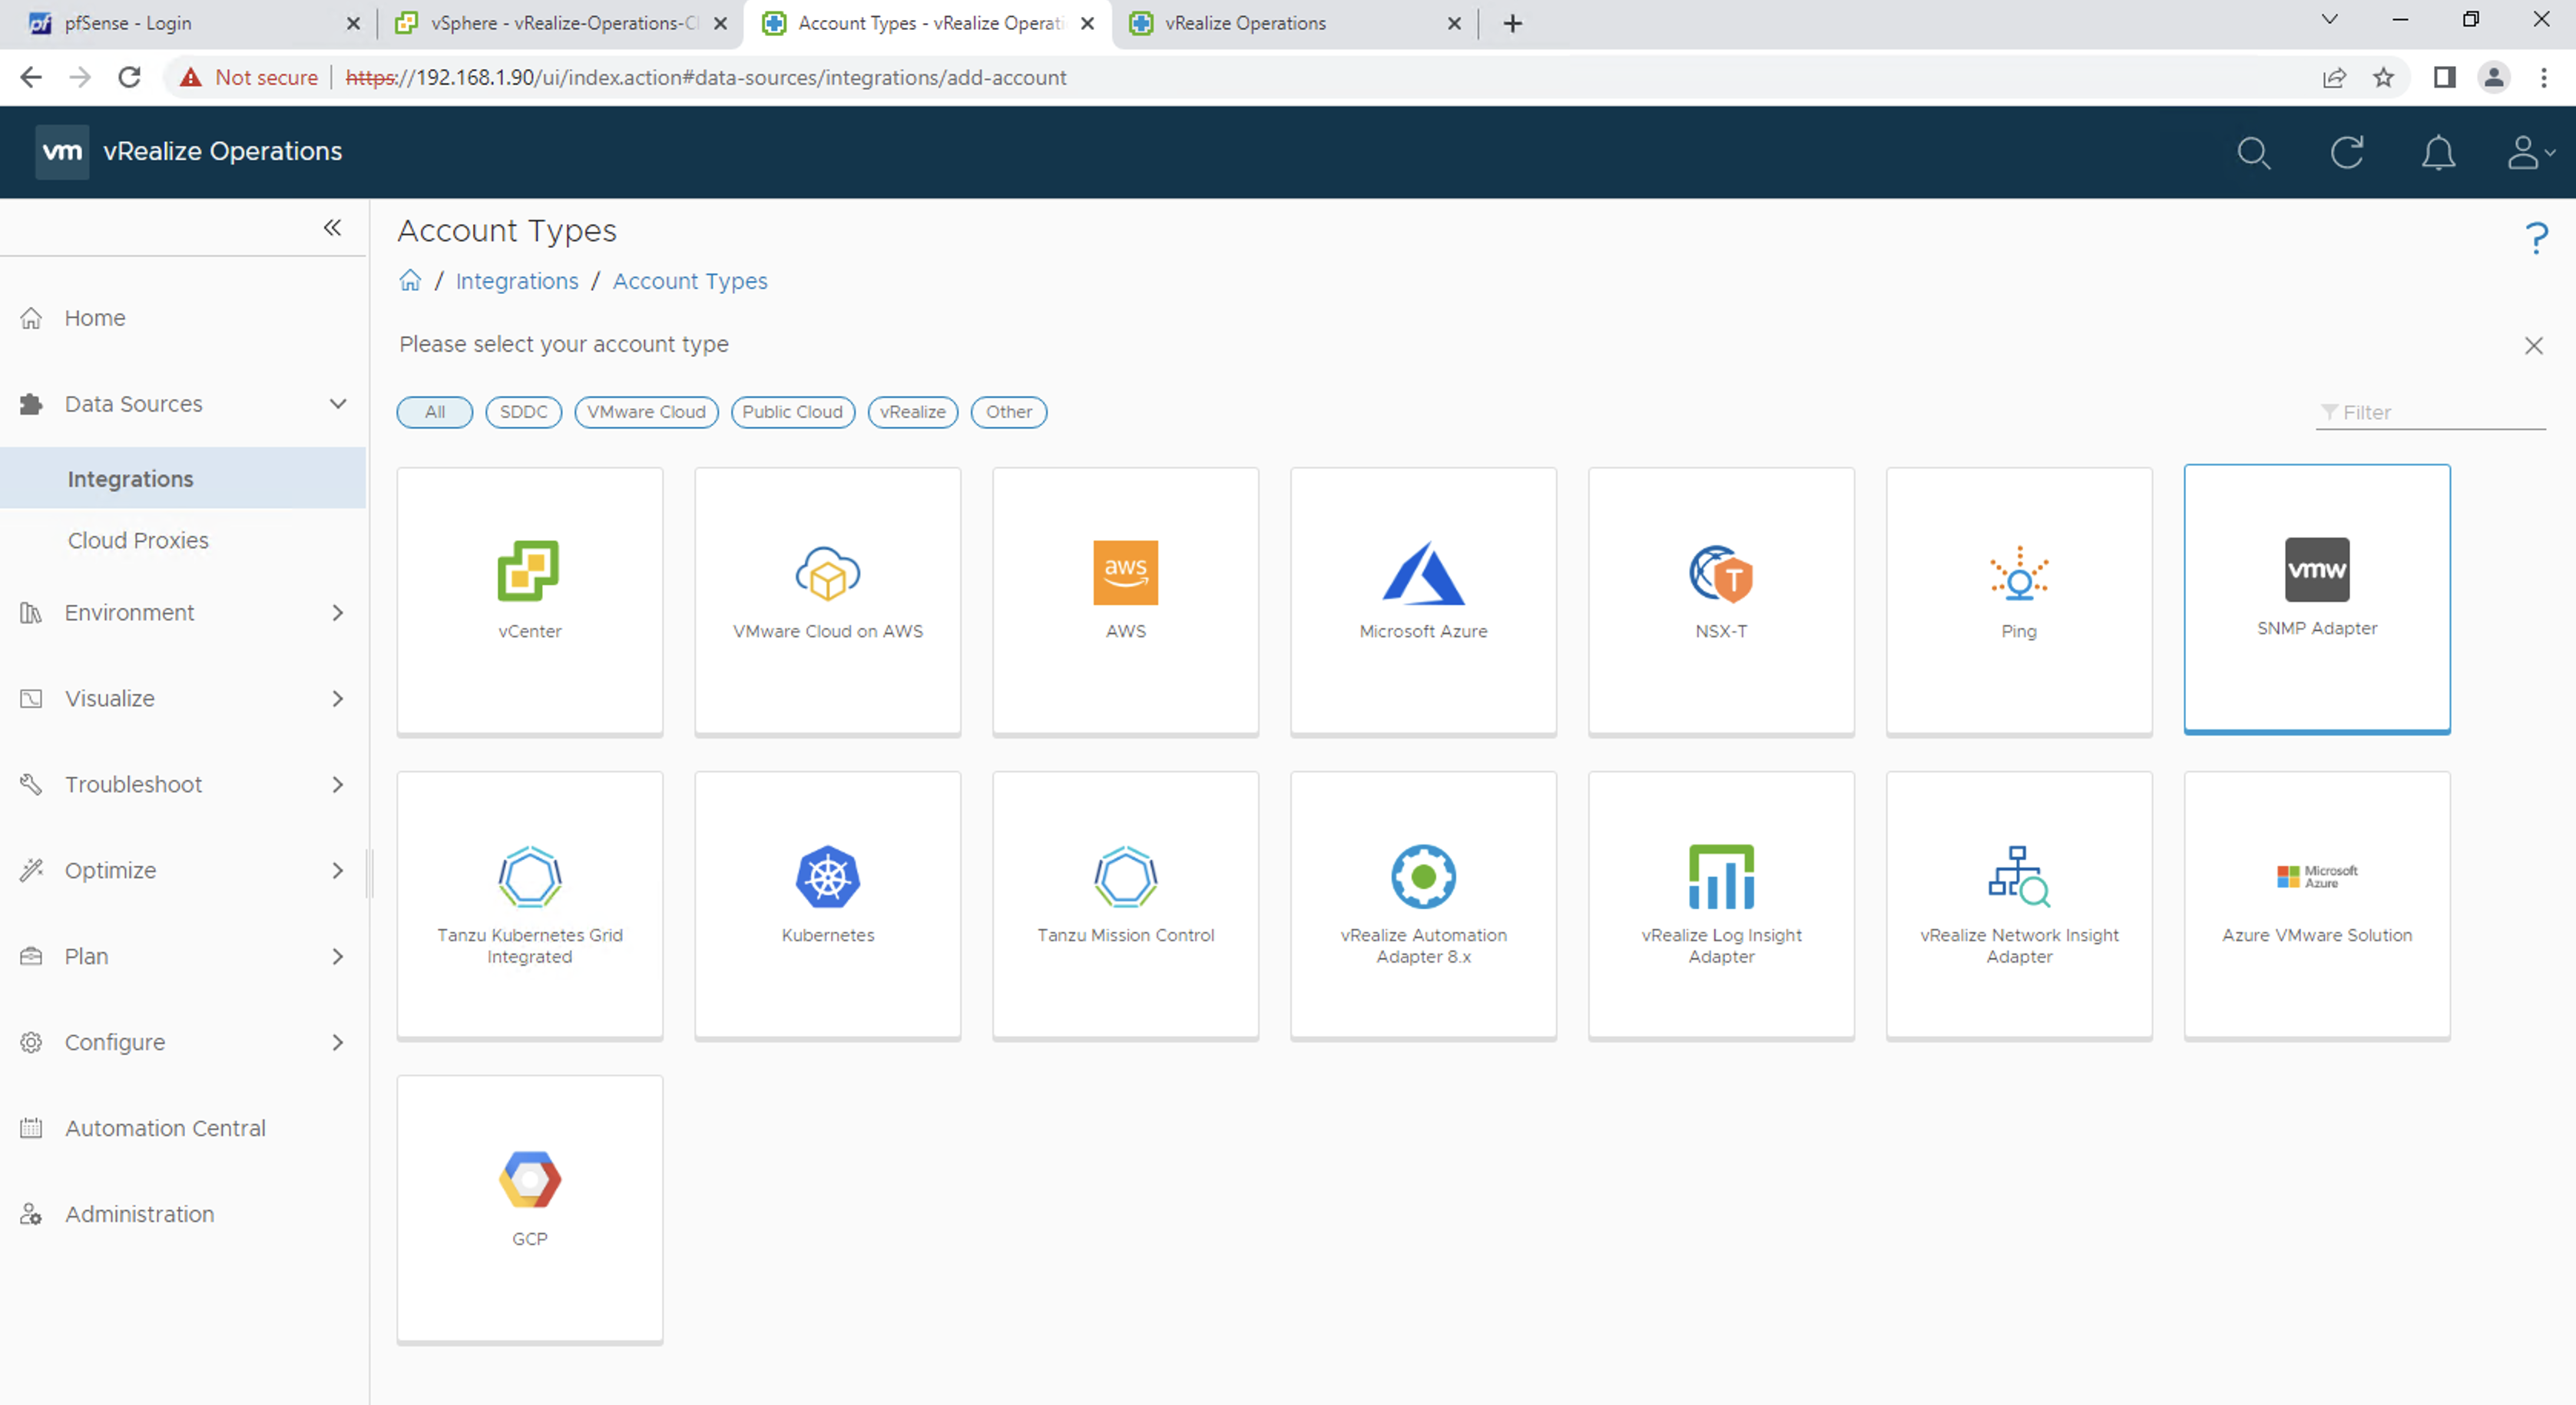Toggle the All filter pill
Image resolution: width=2576 pixels, height=1405 pixels.
coord(435,412)
